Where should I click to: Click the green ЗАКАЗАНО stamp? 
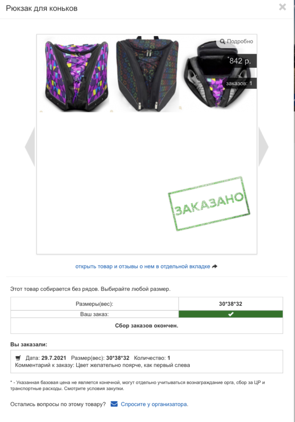pyautogui.click(x=209, y=204)
